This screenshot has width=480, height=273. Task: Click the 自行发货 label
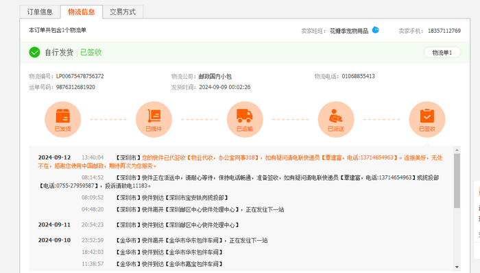click(59, 52)
